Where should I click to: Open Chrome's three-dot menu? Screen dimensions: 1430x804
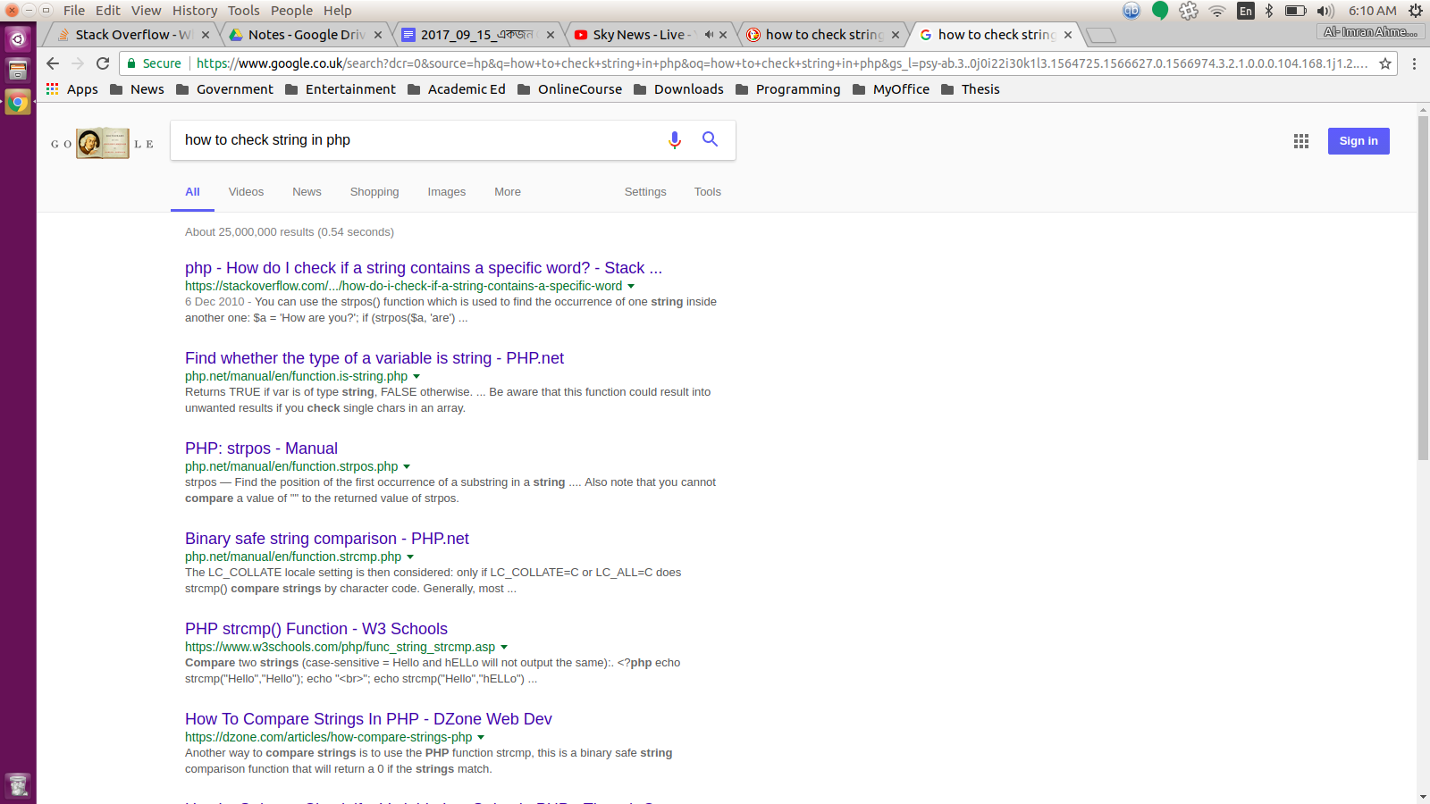pos(1414,63)
